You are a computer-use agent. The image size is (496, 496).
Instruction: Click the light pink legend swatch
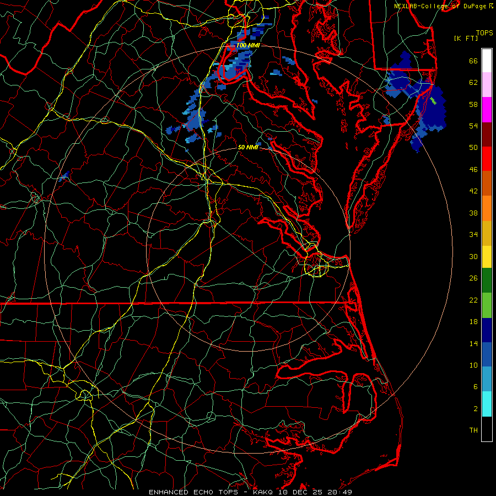coord(487,85)
